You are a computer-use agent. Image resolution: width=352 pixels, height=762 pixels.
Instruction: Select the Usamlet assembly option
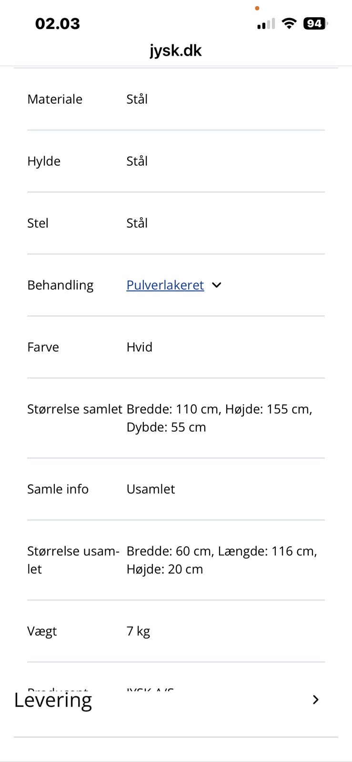click(x=151, y=489)
